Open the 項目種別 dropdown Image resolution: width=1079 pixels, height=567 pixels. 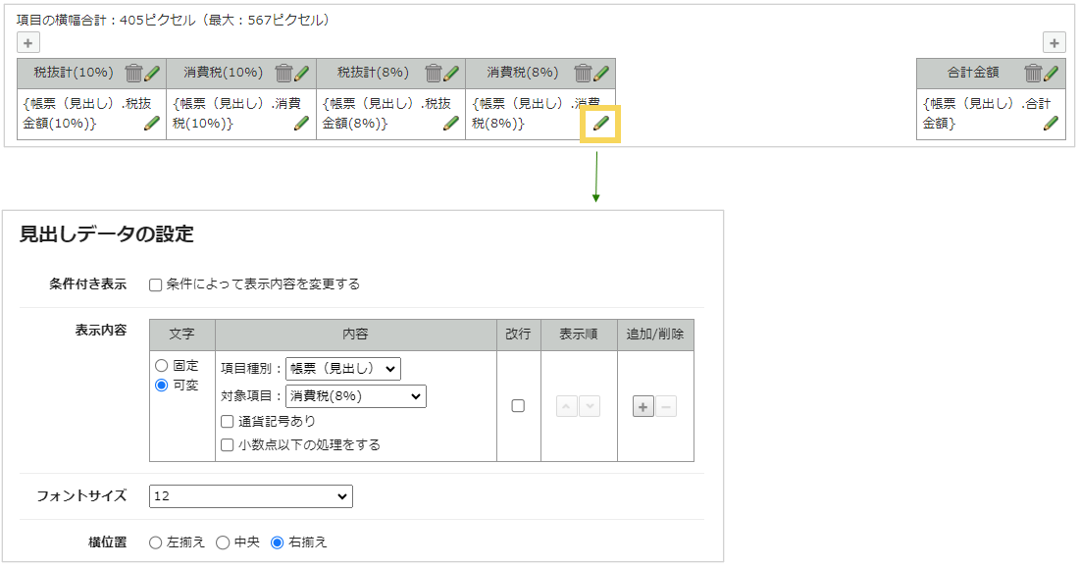pos(342,369)
